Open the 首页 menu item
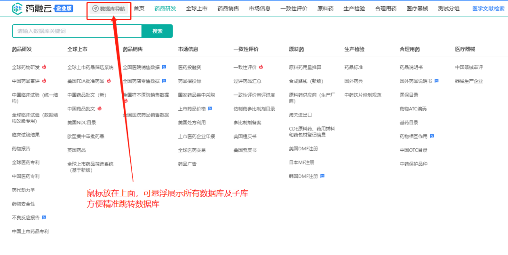 139,8
